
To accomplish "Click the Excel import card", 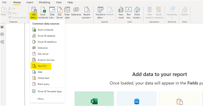I will tap(94, 99).
